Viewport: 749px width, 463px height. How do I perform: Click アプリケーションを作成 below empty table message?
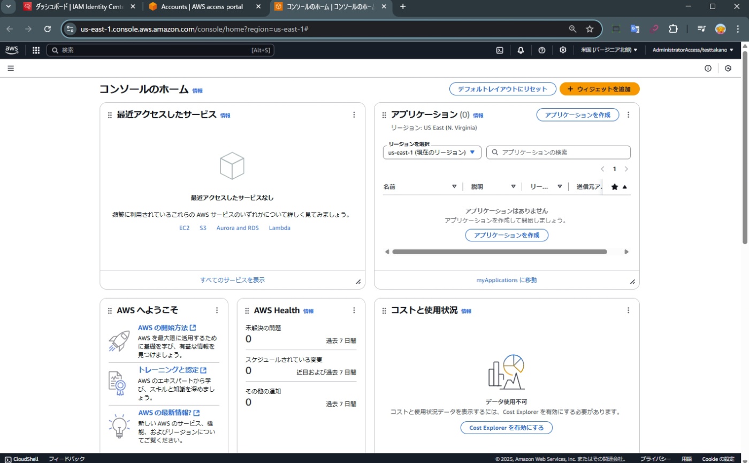(x=507, y=235)
